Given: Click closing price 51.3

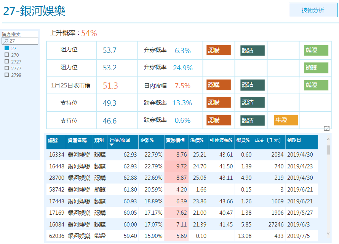Looking at the screenshot, I should pyautogui.click(x=110, y=86).
